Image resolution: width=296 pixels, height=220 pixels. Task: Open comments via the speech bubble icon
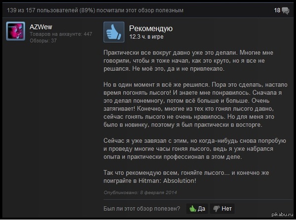point(285,10)
